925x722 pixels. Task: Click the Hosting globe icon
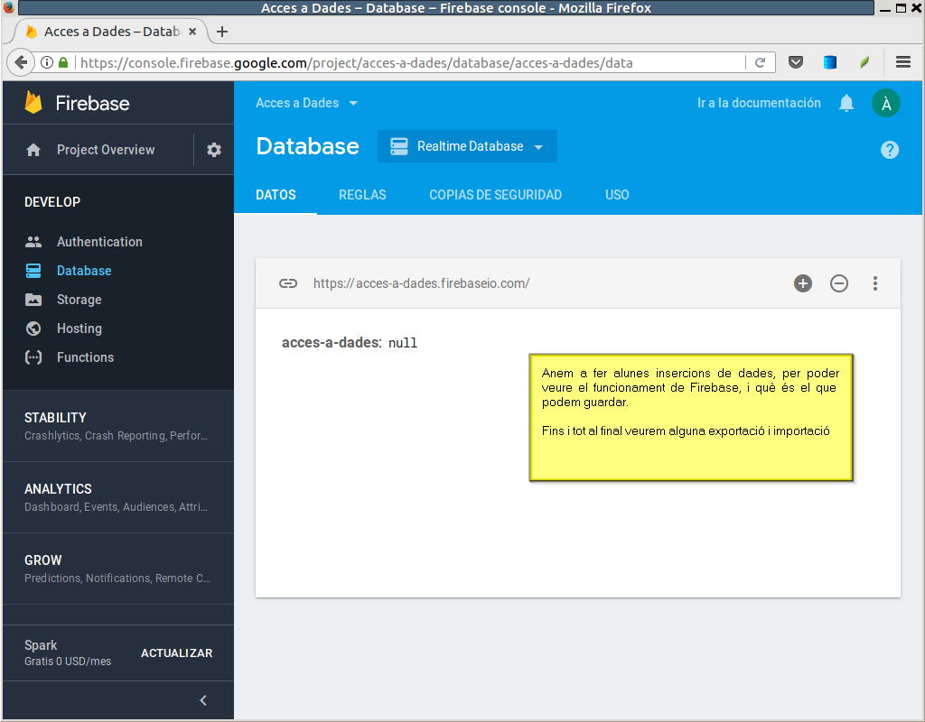33,329
